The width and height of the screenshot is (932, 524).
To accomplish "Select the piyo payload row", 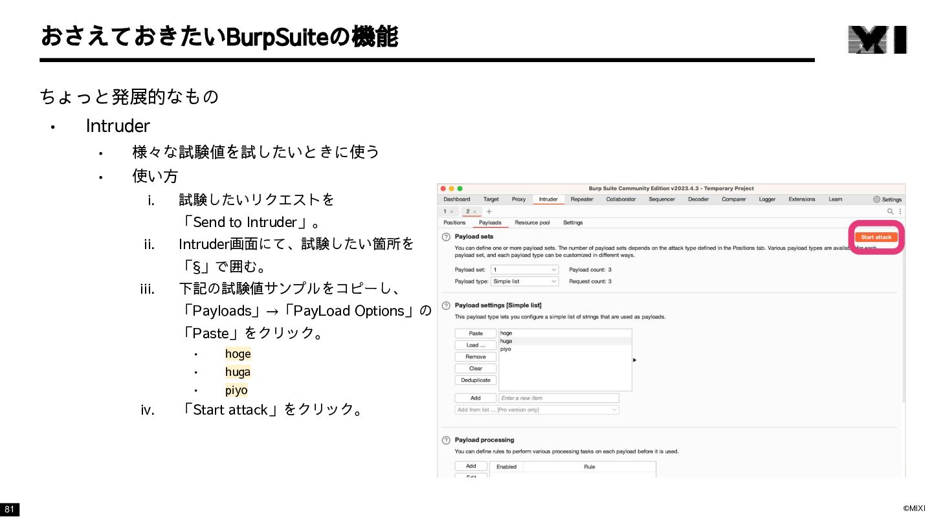I will tap(565, 349).
